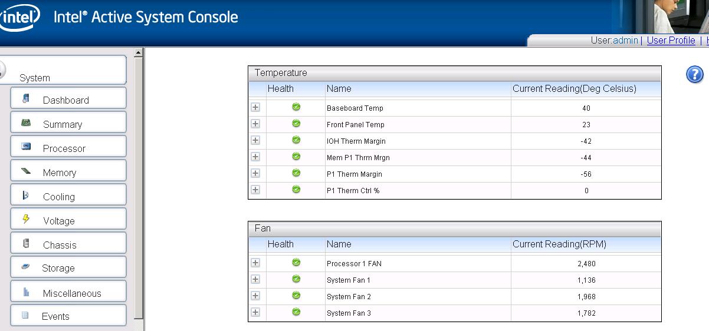Expand the System Fan 2 row
Image resolution: width=709 pixels, height=331 pixels.
(x=255, y=296)
